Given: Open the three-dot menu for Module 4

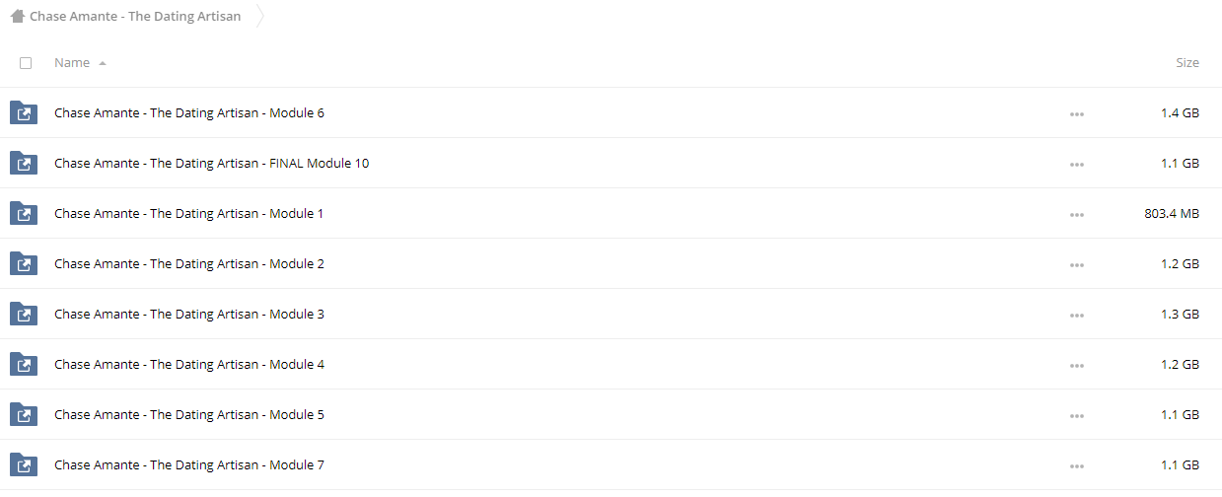Looking at the screenshot, I should (x=1076, y=365).
